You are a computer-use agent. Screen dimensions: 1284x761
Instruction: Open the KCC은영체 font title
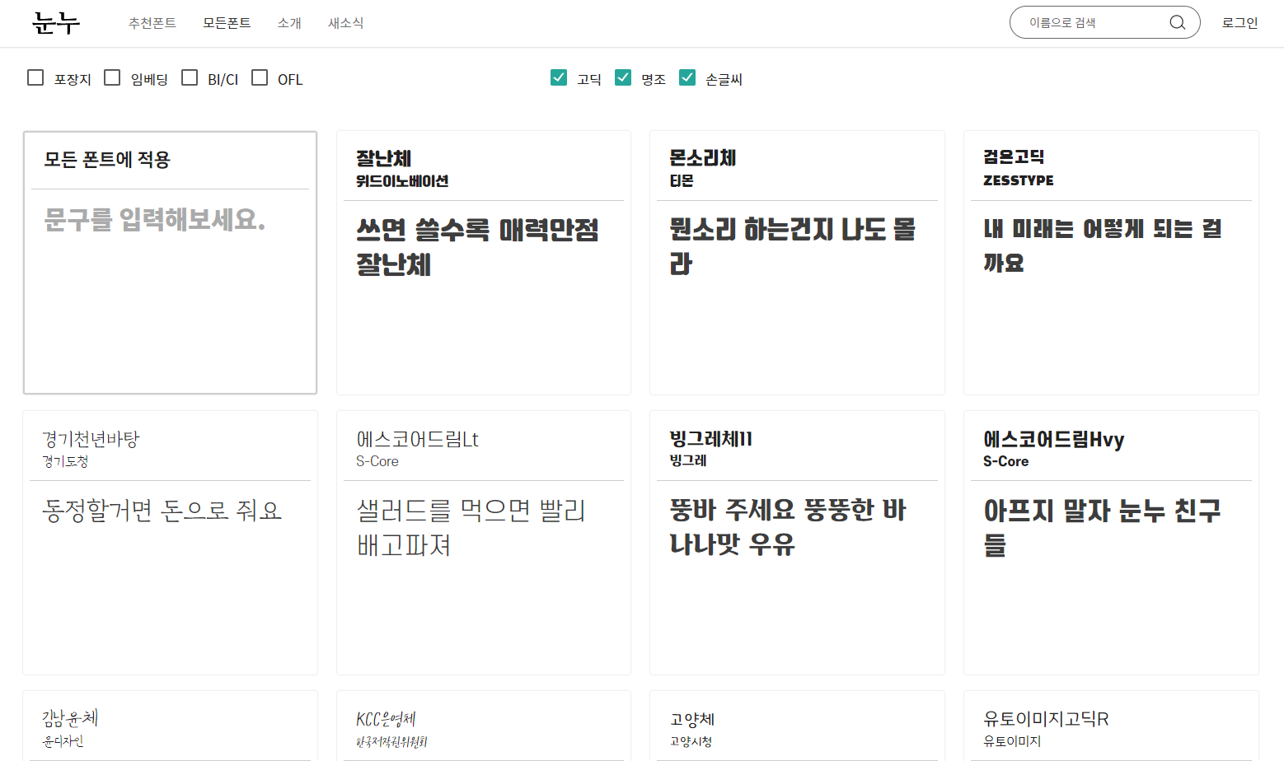coord(387,719)
